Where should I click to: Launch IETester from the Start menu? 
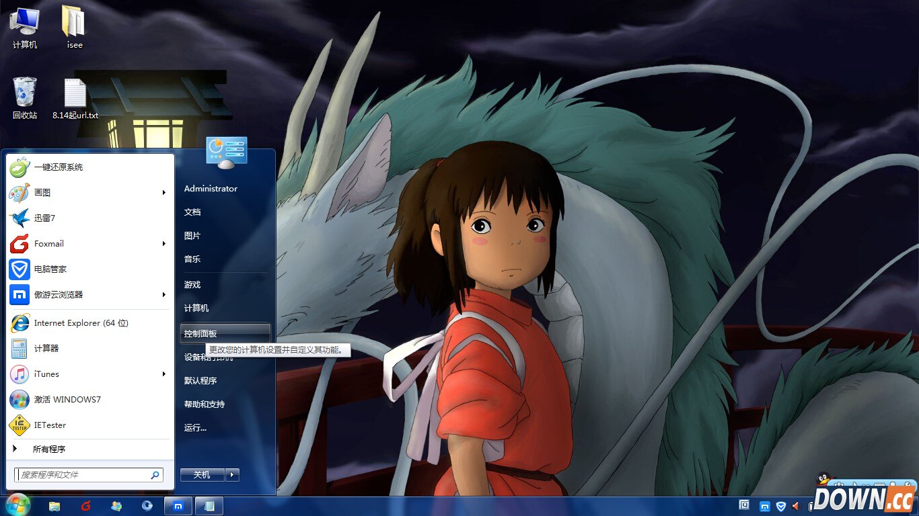coord(50,425)
